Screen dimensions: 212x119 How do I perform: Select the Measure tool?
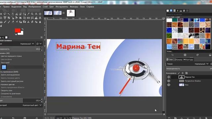click(x=36, y=14)
